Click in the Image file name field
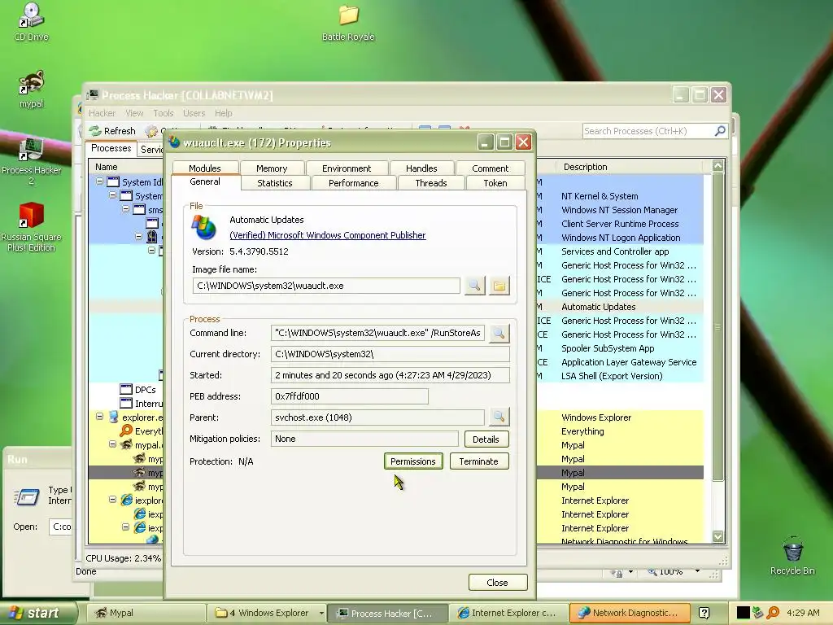 coord(326,286)
